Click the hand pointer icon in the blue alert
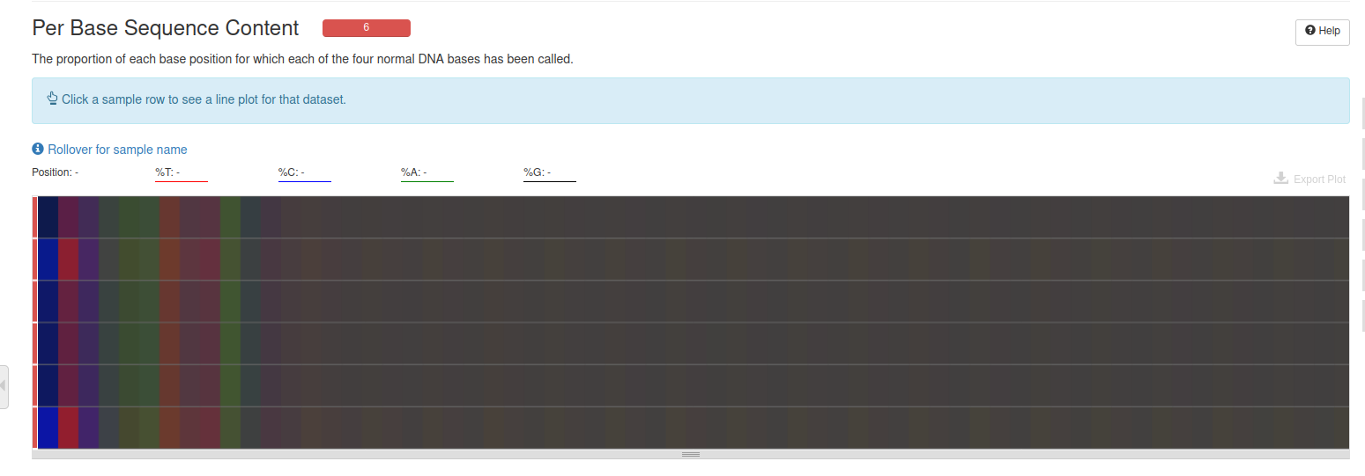 click(x=52, y=99)
